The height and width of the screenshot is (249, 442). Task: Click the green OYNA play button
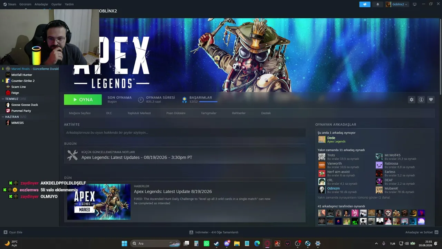(83, 100)
